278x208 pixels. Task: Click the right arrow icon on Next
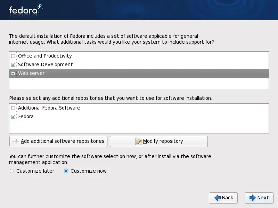(253, 198)
